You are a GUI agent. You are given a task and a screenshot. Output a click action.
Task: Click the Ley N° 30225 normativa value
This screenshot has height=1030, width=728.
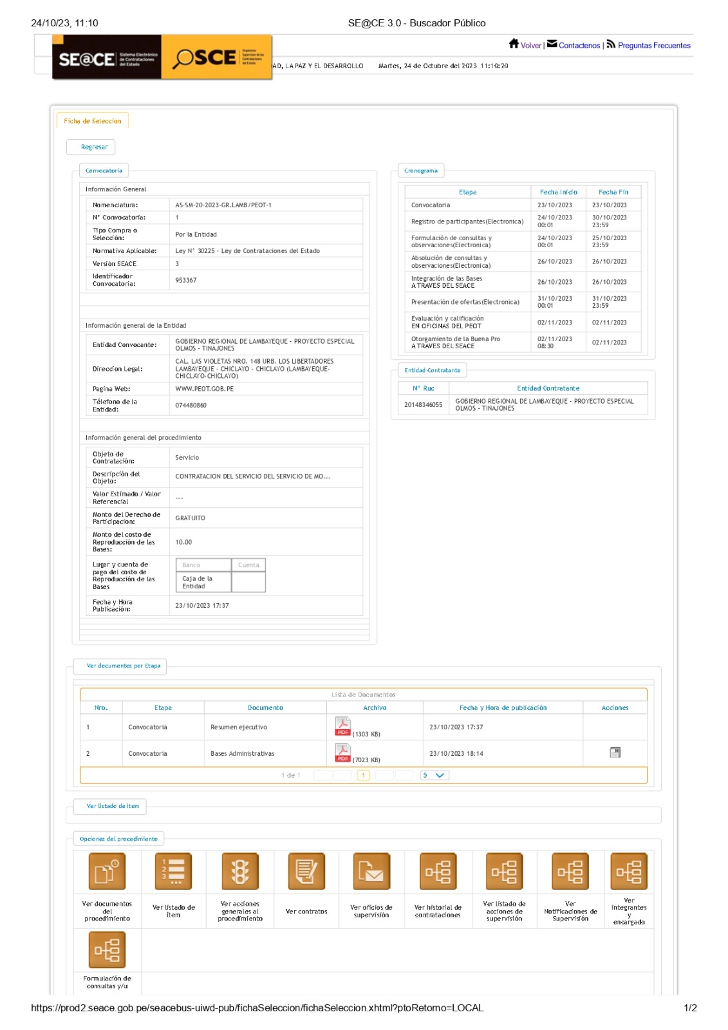pyautogui.click(x=248, y=251)
